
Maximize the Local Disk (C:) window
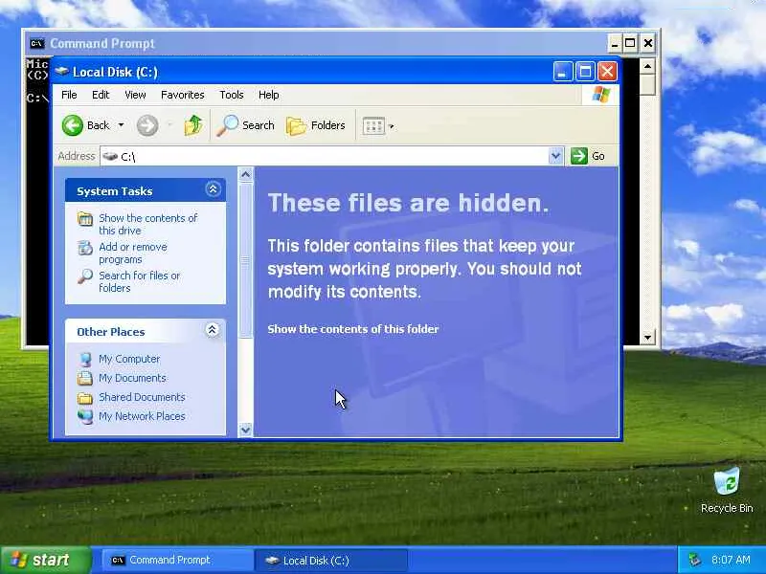[x=585, y=72]
